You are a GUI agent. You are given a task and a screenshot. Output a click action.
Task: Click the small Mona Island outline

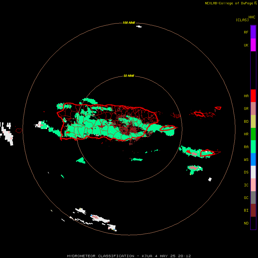(19, 131)
